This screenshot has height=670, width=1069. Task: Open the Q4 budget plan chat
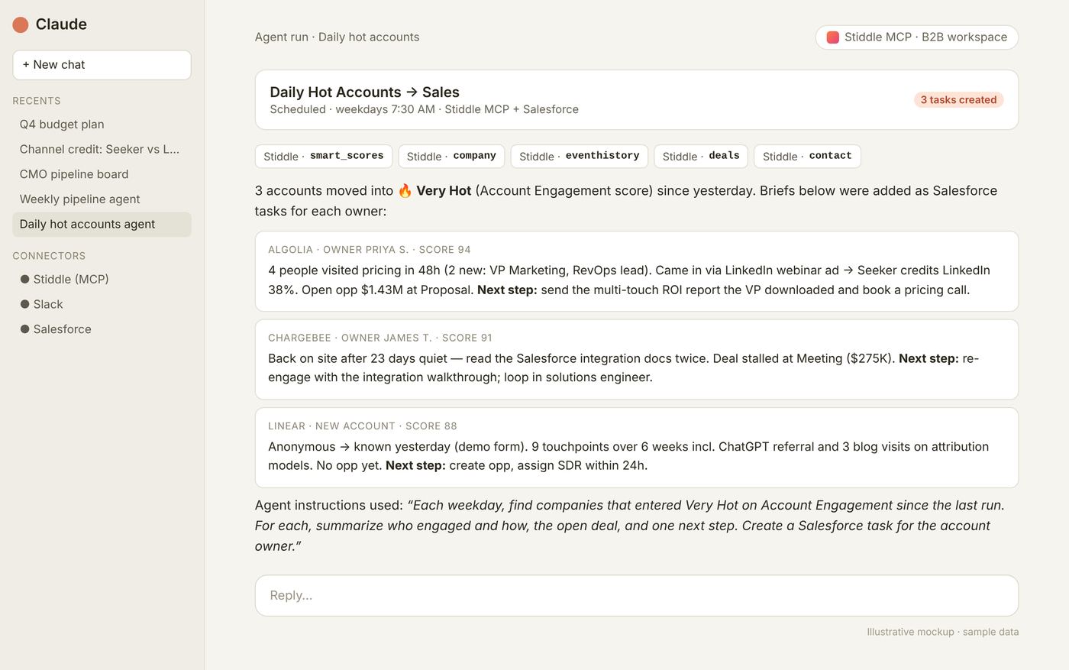tap(102, 125)
